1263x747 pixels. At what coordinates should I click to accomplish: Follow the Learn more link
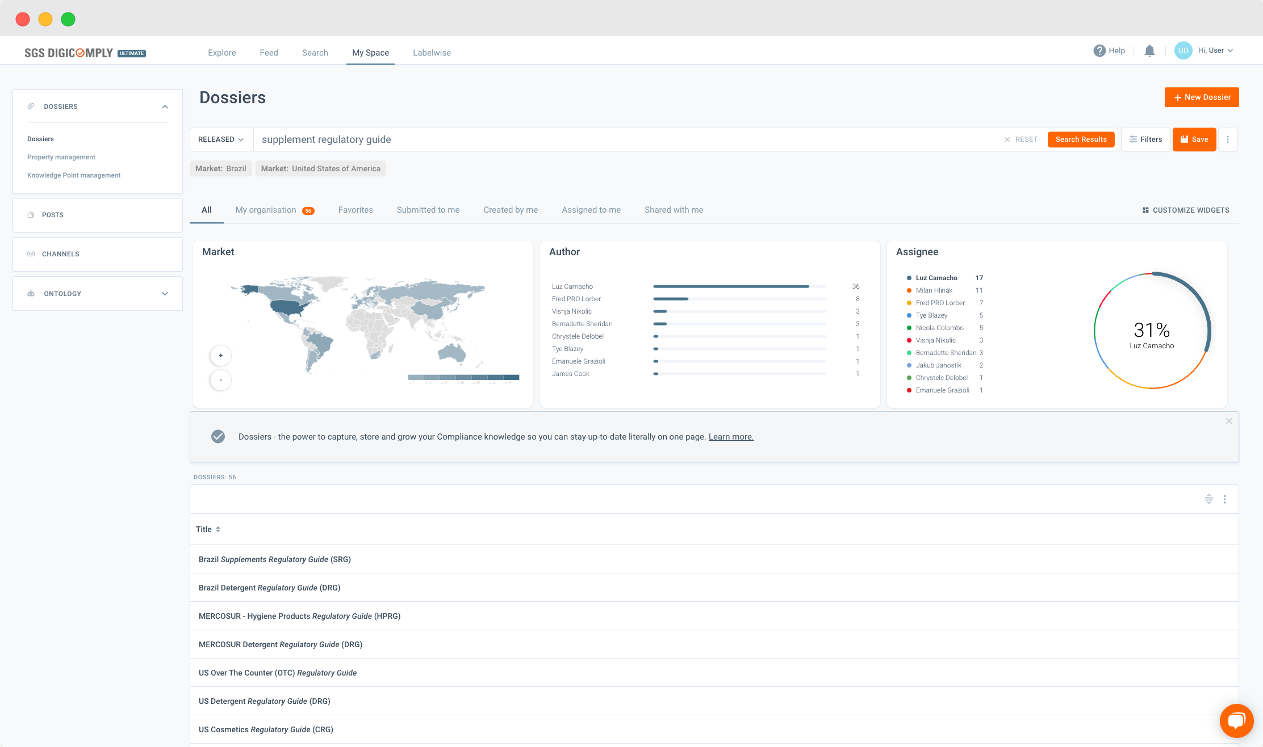coord(731,437)
